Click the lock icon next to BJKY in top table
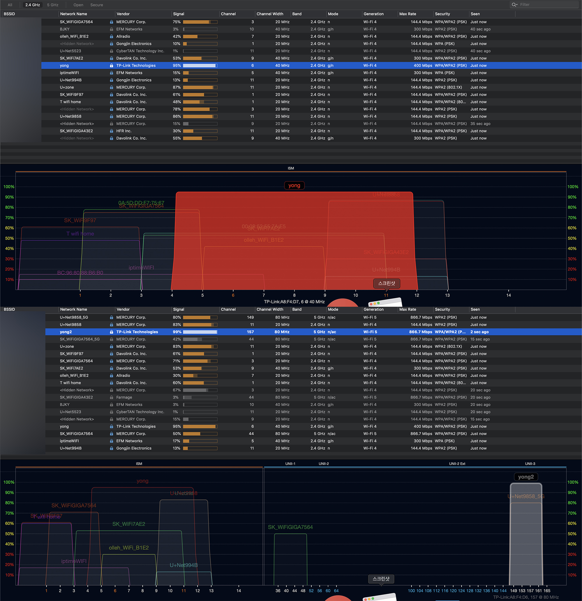This screenshot has height=601, width=582. pyautogui.click(x=111, y=29)
